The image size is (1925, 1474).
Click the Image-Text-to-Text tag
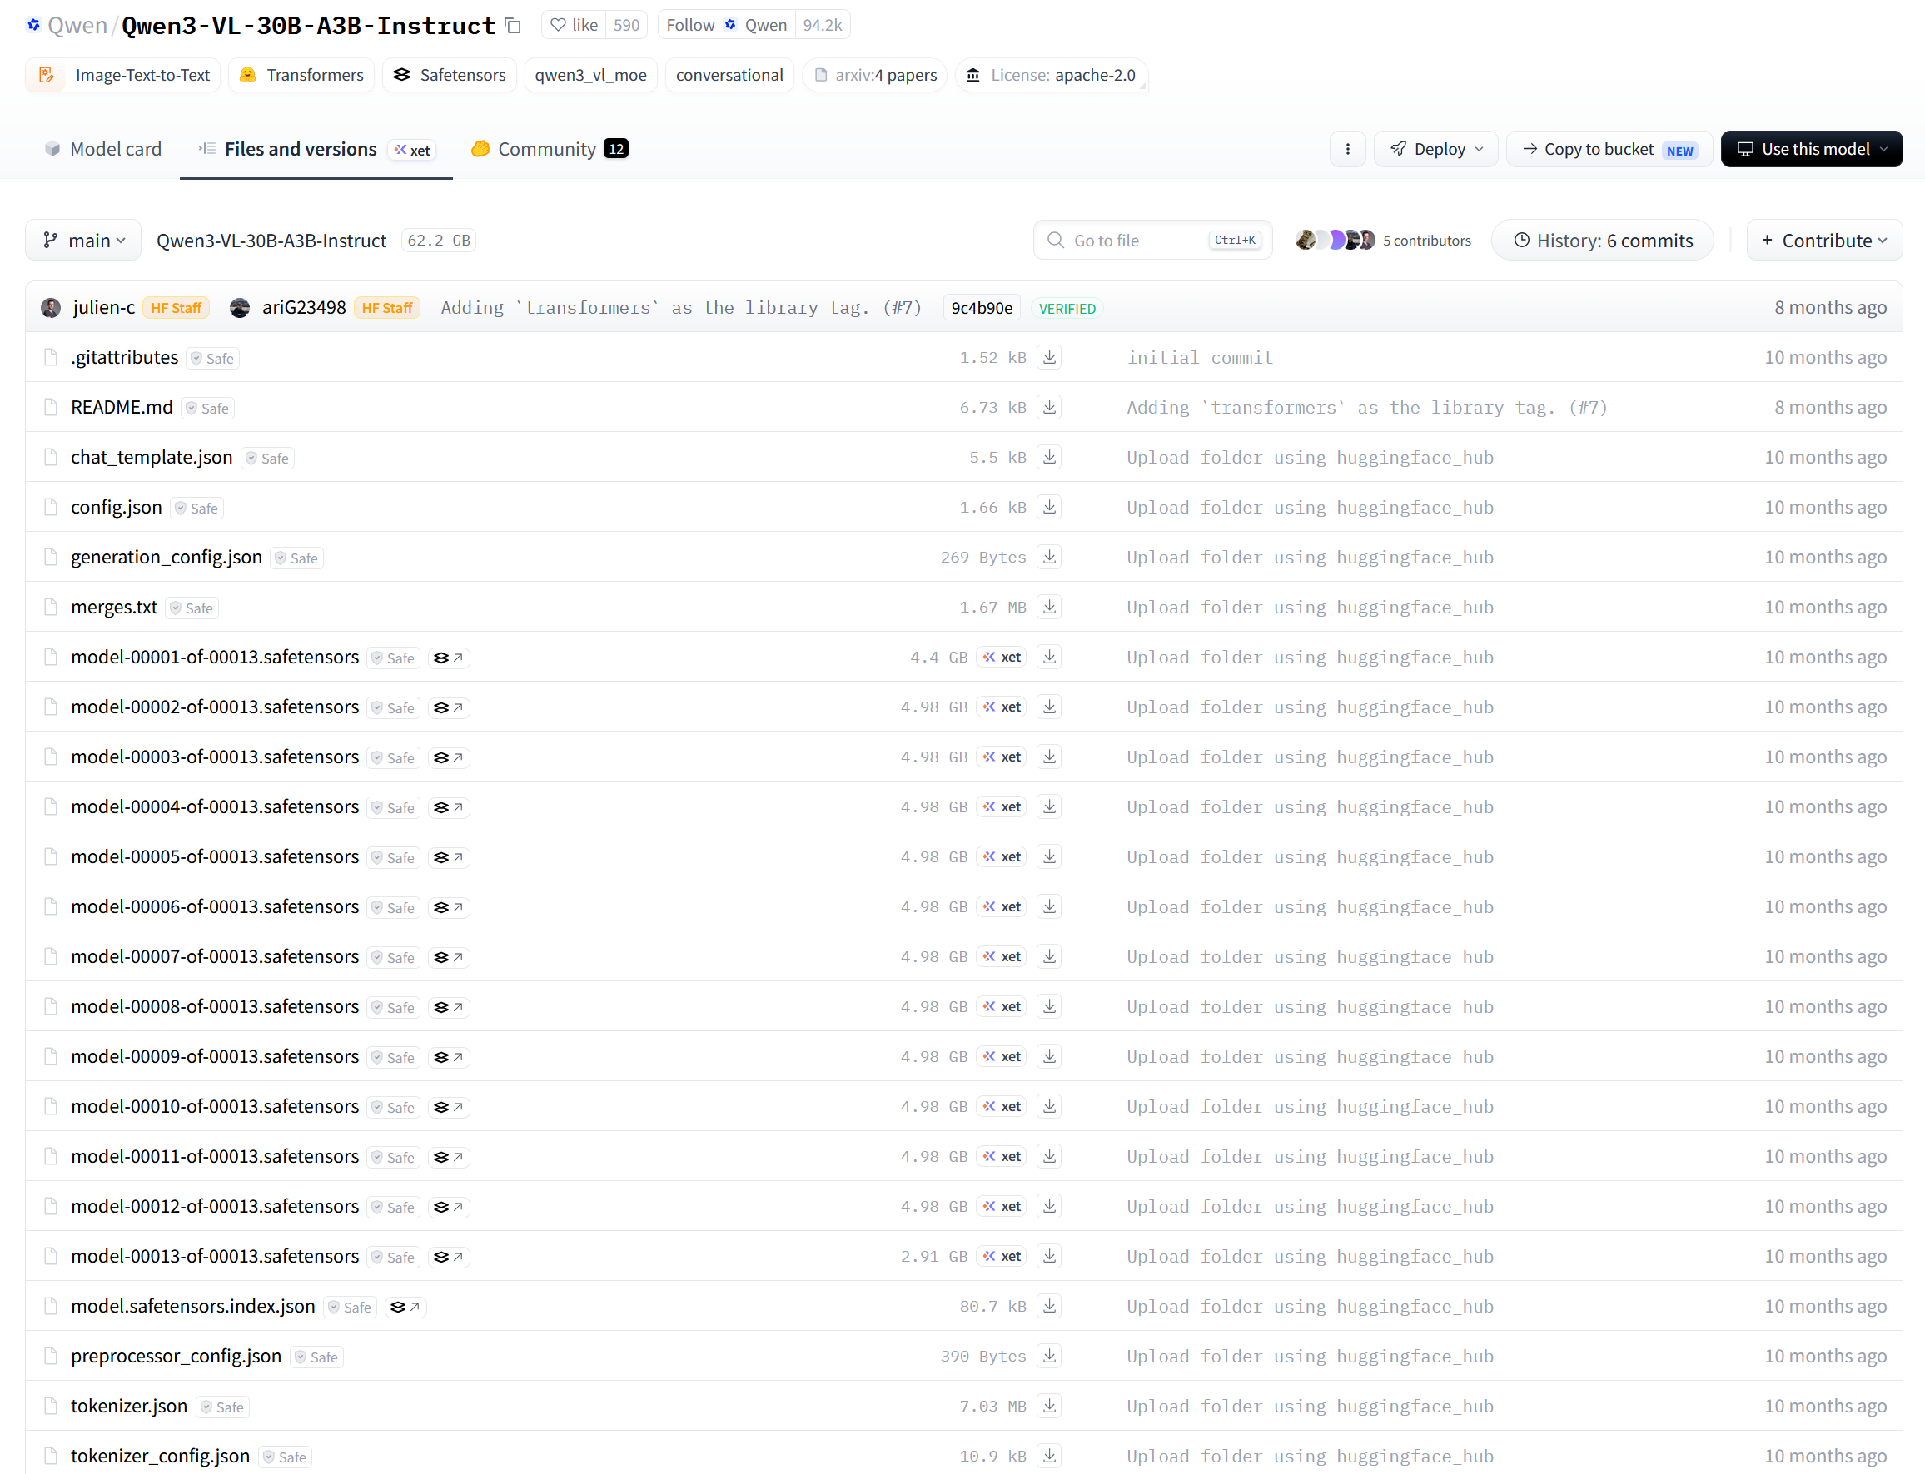pyautogui.click(x=124, y=76)
